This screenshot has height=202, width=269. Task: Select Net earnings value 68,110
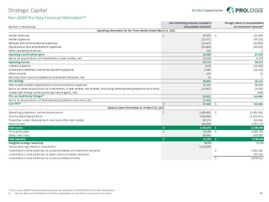[259, 81]
